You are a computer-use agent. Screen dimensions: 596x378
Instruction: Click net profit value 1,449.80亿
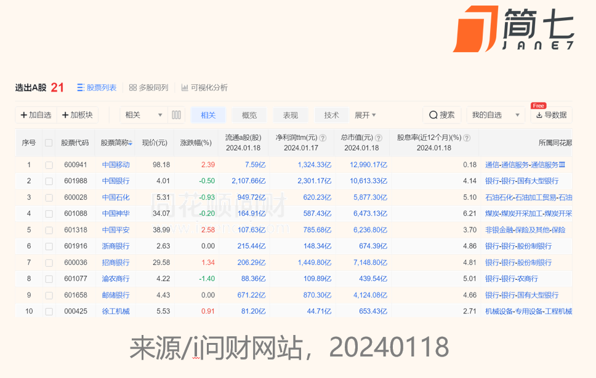pyautogui.click(x=315, y=262)
